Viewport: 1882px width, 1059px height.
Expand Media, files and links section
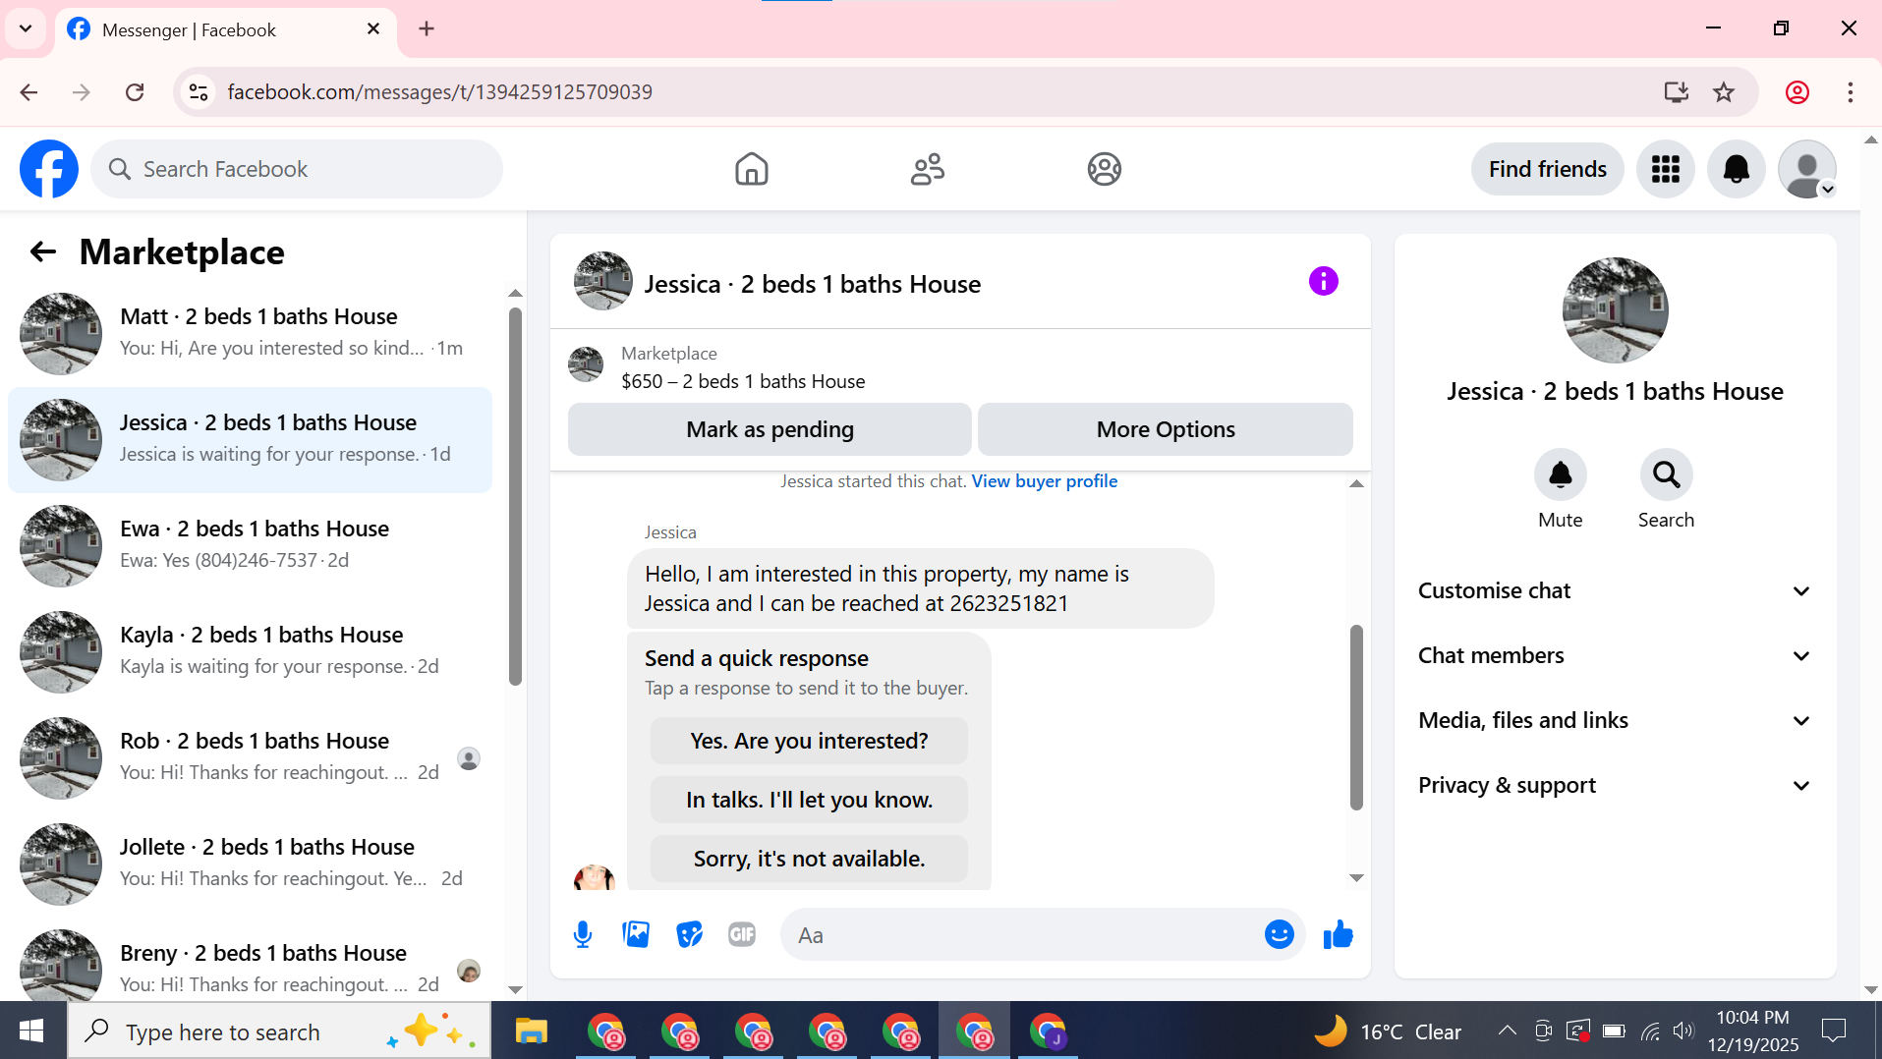(x=1615, y=721)
